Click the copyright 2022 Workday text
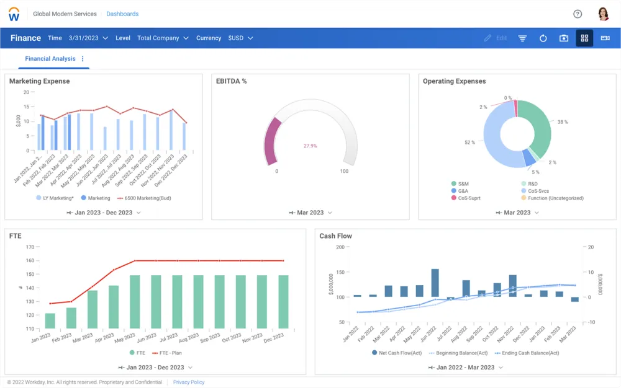This screenshot has width=621, height=388. pos(84,382)
